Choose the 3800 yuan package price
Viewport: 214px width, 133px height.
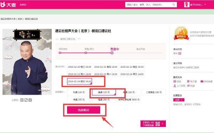(x=129, y=100)
